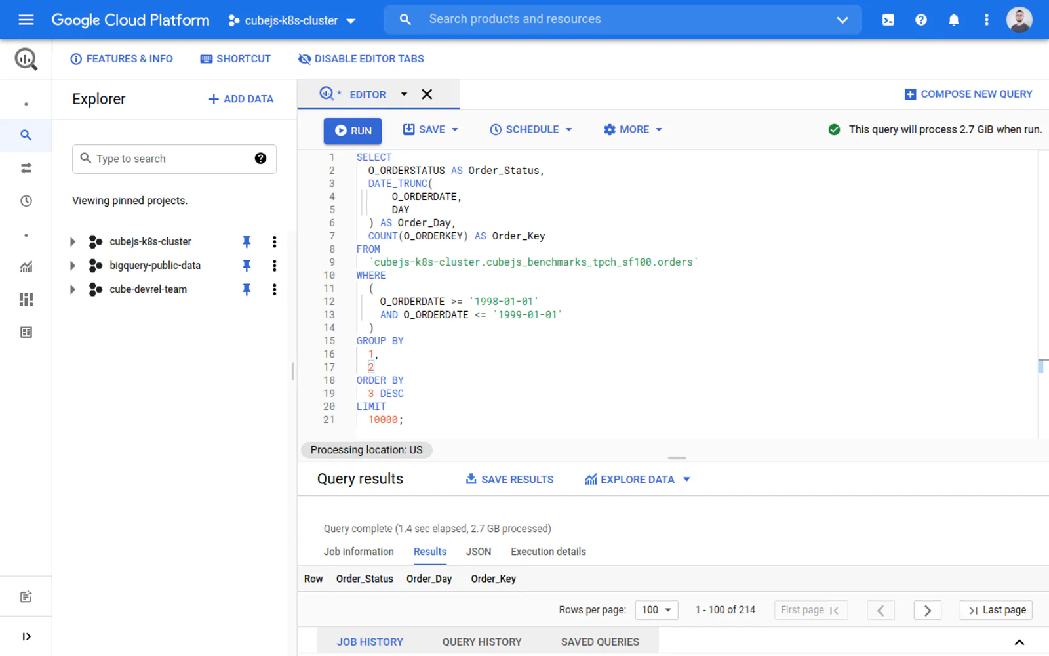Image resolution: width=1049 pixels, height=656 pixels.
Task: Expand cubejs-k8s-cluster project tree
Action: click(73, 242)
